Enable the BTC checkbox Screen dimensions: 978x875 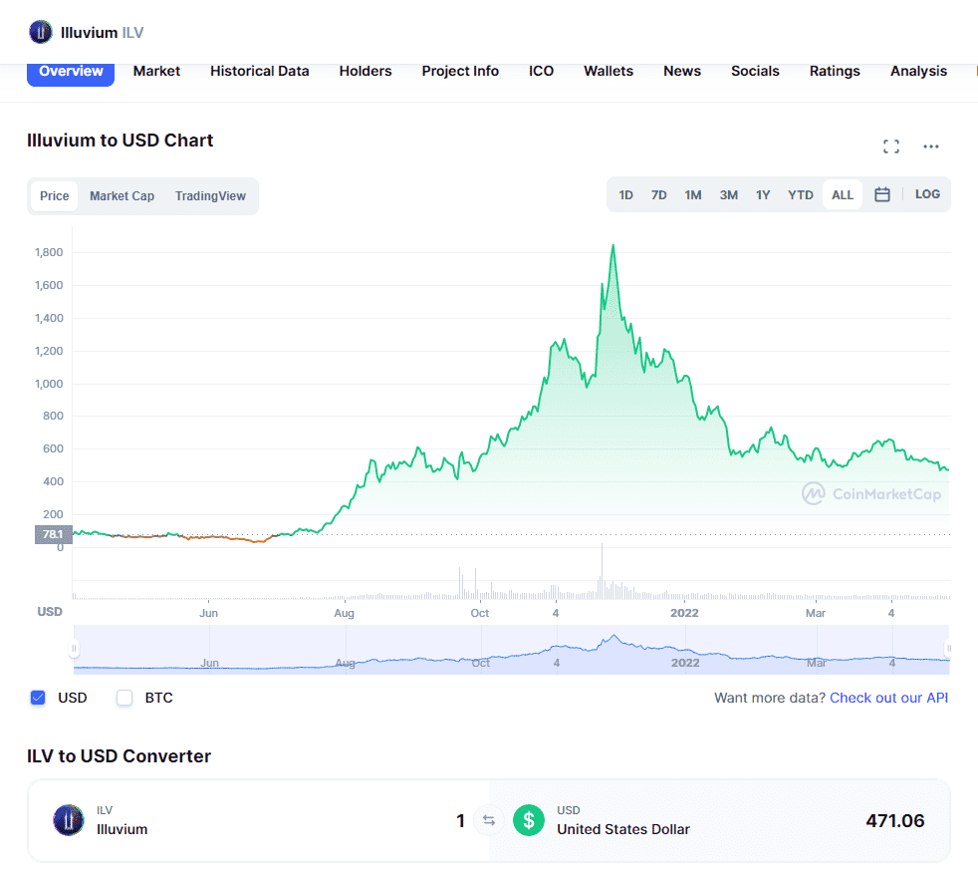124,698
